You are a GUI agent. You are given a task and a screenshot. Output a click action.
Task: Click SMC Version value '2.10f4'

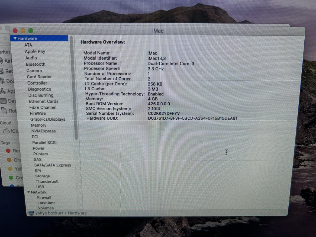coord(154,108)
